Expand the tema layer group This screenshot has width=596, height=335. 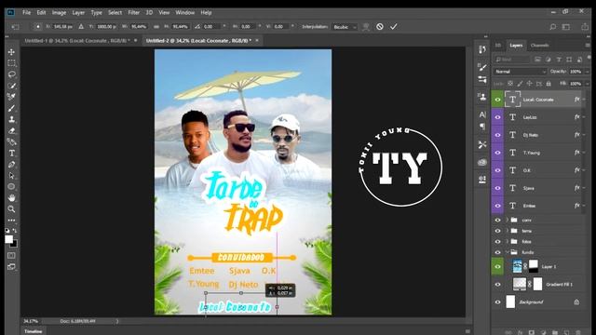click(507, 231)
